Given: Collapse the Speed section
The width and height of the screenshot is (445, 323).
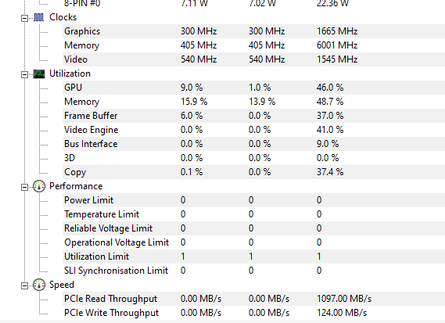Looking at the screenshot, I should 25,285.
